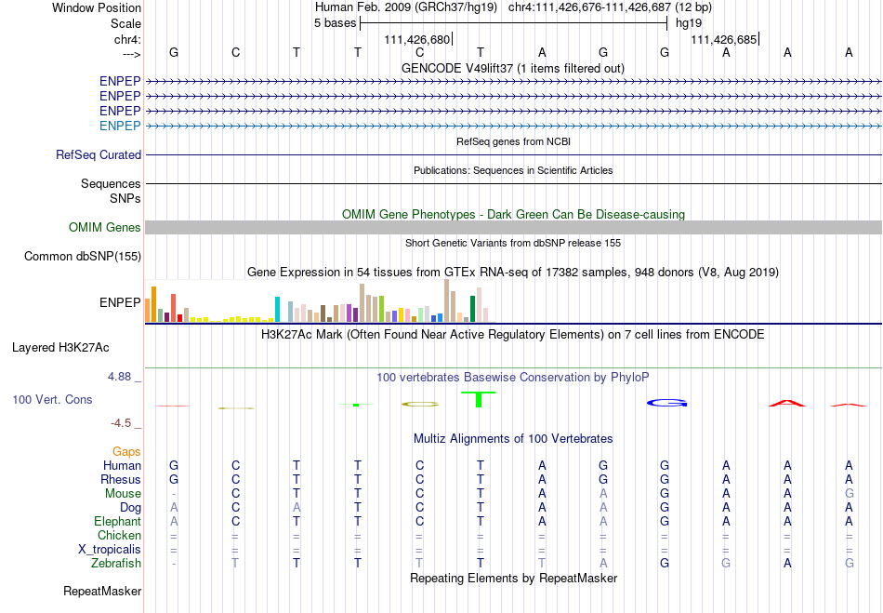883x613 pixels.
Task: Click the 100 Vert. Cons track label
Action: tap(52, 399)
